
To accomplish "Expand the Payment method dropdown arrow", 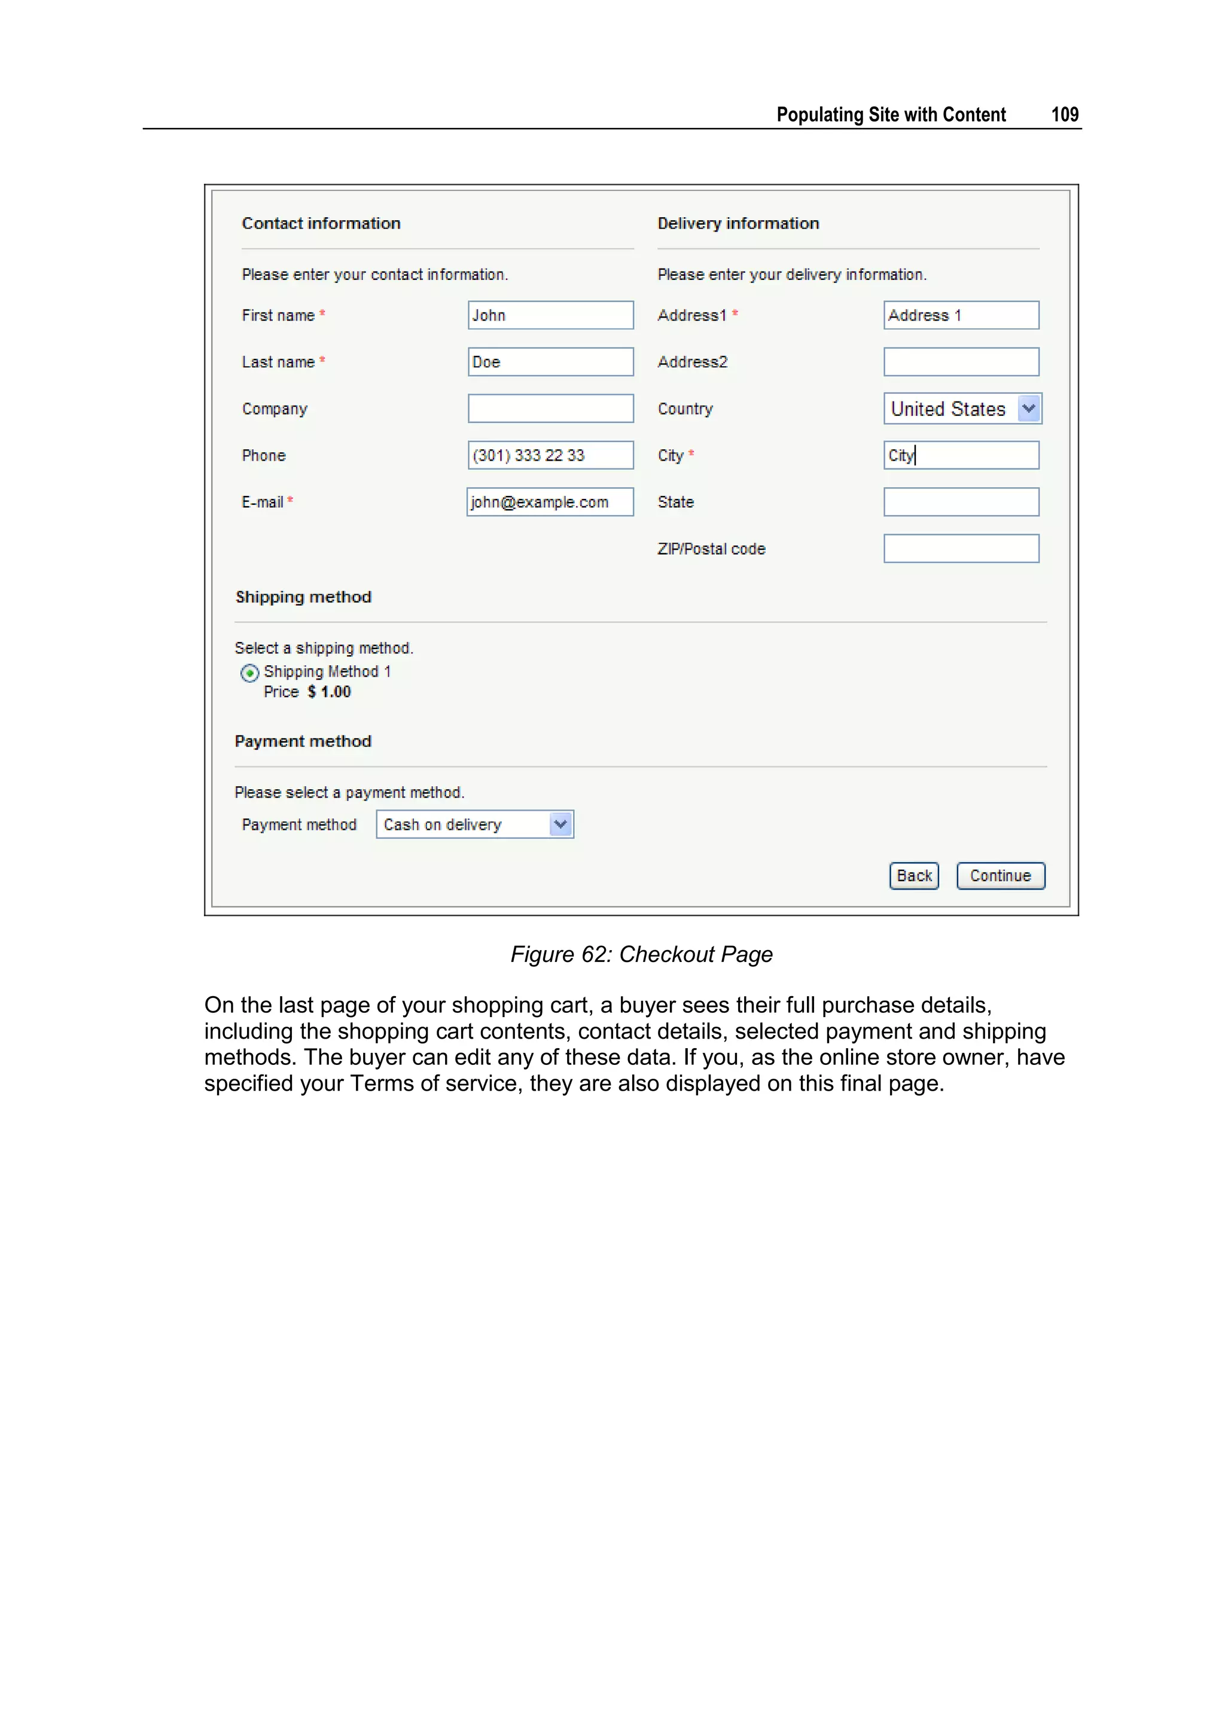I will click(560, 824).
